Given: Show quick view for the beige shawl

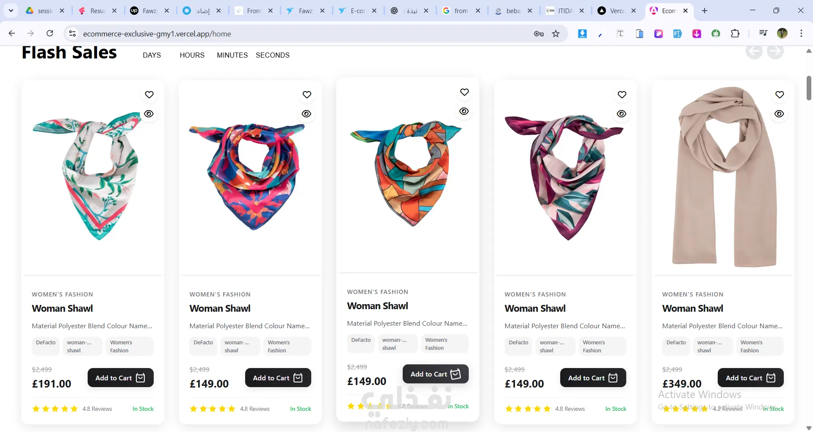Looking at the screenshot, I should 780,114.
